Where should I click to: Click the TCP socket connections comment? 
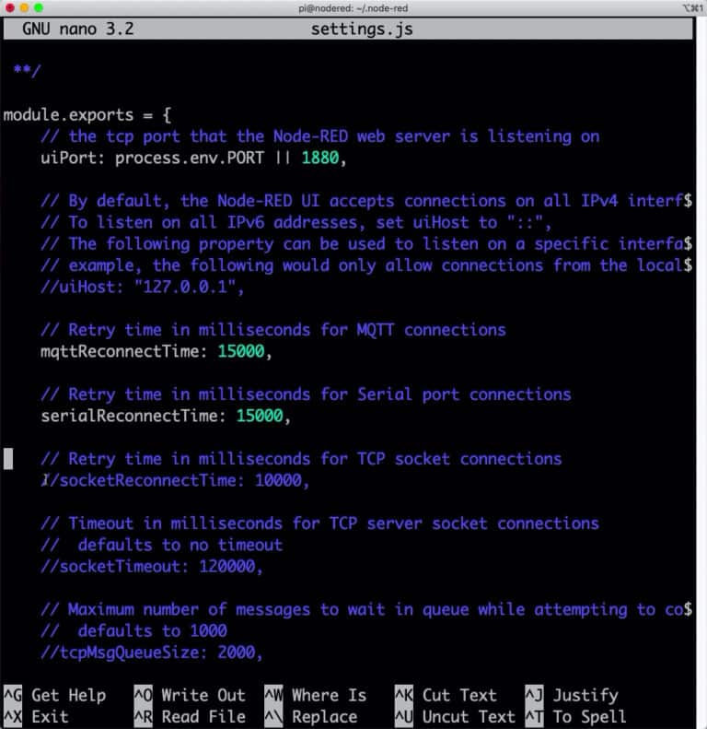coord(301,459)
